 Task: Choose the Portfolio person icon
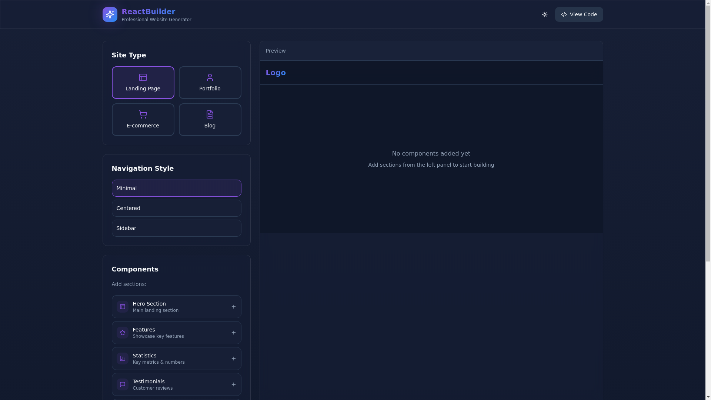click(210, 77)
